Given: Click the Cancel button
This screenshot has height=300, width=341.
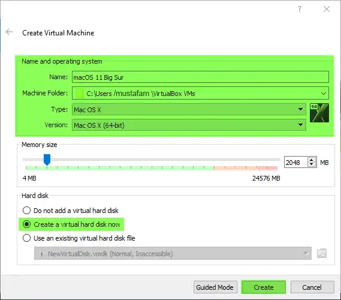Looking at the screenshot, I should (312, 287).
